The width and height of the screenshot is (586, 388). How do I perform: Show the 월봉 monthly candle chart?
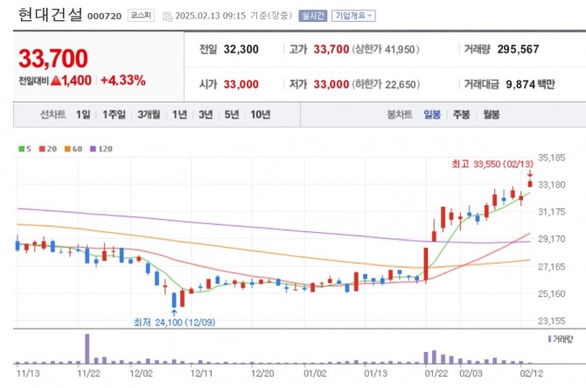pos(491,115)
